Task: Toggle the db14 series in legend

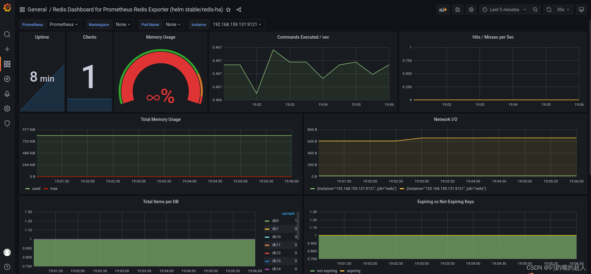Action: (276, 269)
